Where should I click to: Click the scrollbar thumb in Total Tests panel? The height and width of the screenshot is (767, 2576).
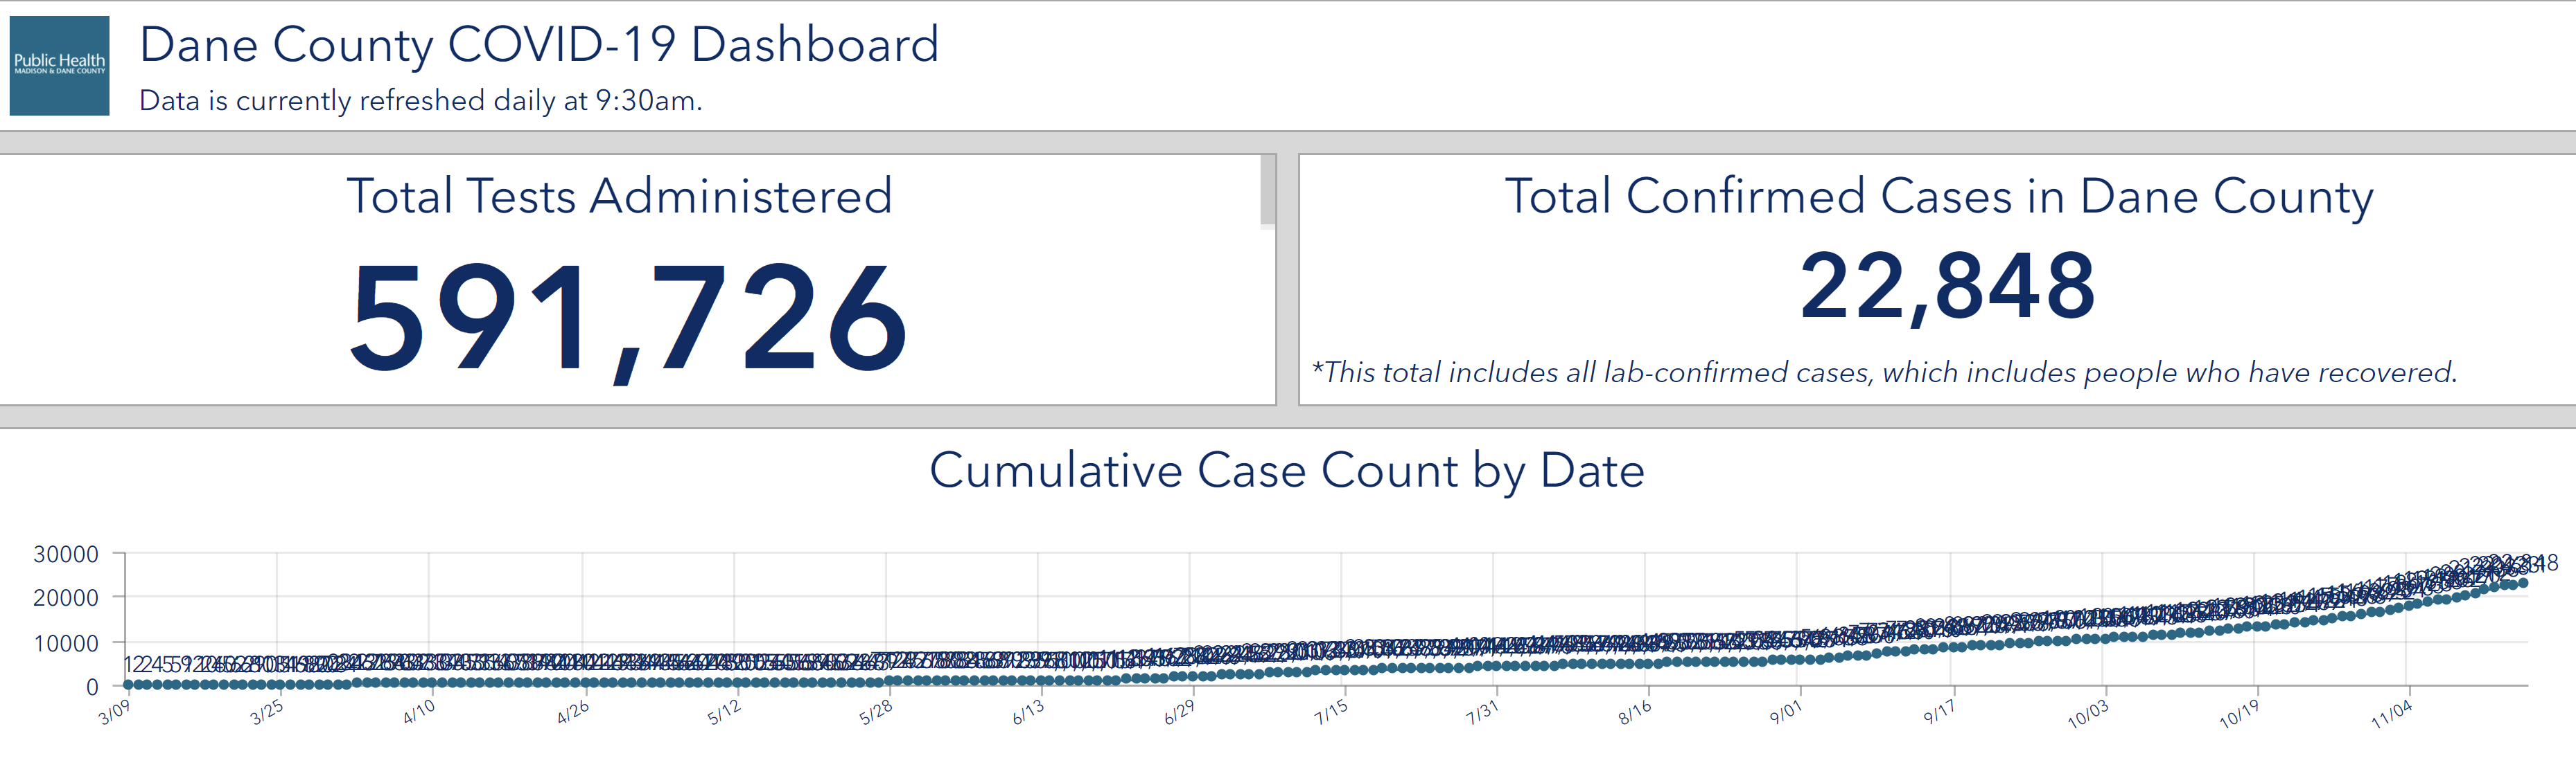(x=1267, y=190)
